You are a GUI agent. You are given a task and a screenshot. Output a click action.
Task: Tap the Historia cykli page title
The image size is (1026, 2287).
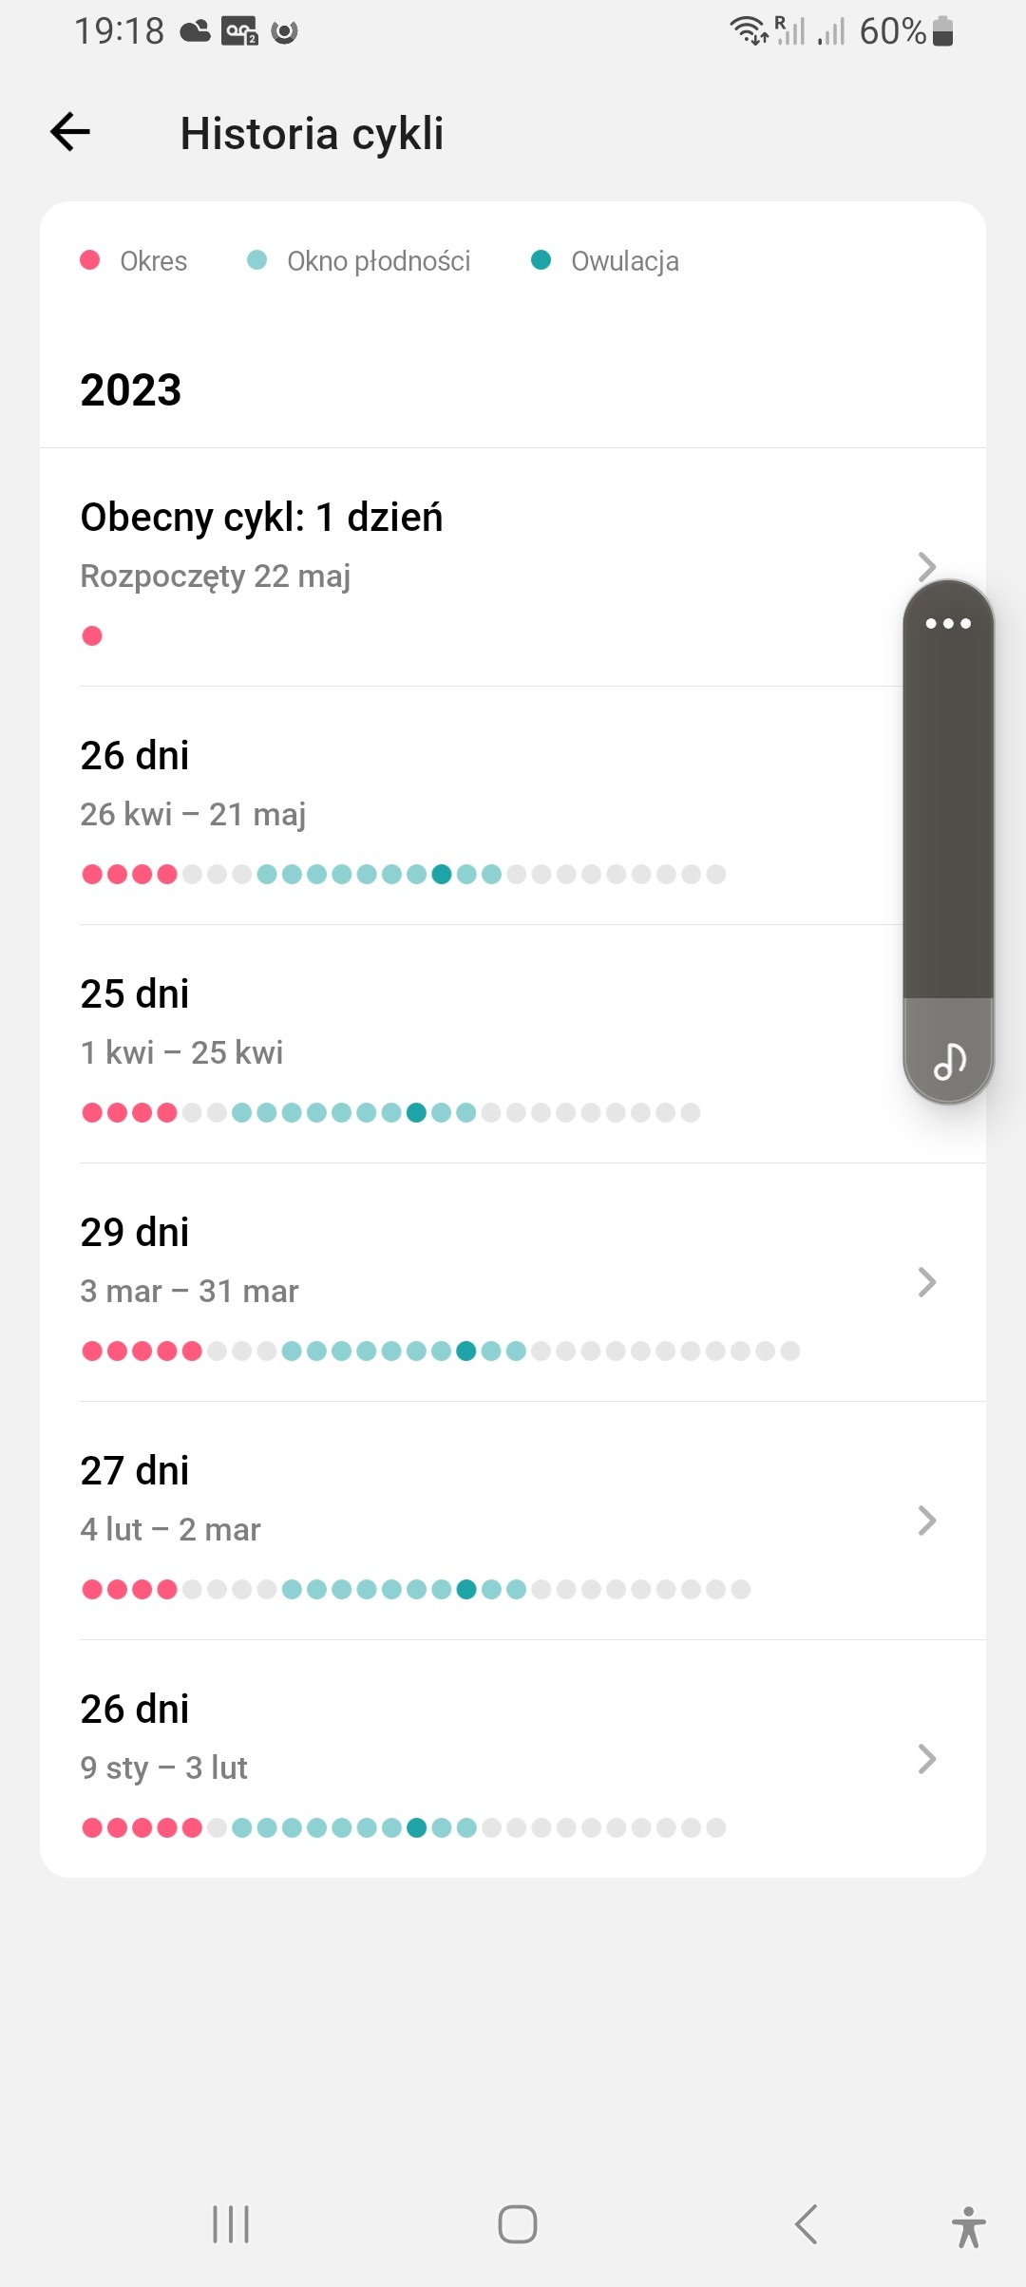coord(312,134)
